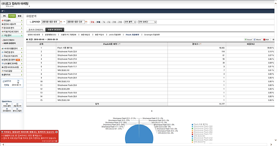
Task: Expand the first sidebar menu with its green chevron
Action: 22,21
